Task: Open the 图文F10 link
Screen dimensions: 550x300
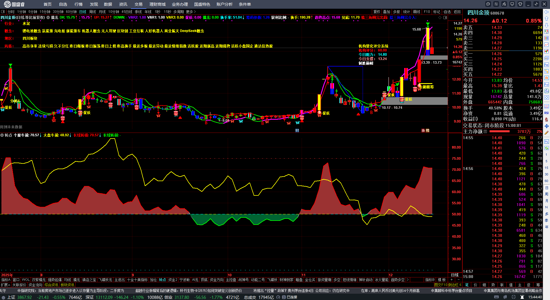Action: pos(440,285)
